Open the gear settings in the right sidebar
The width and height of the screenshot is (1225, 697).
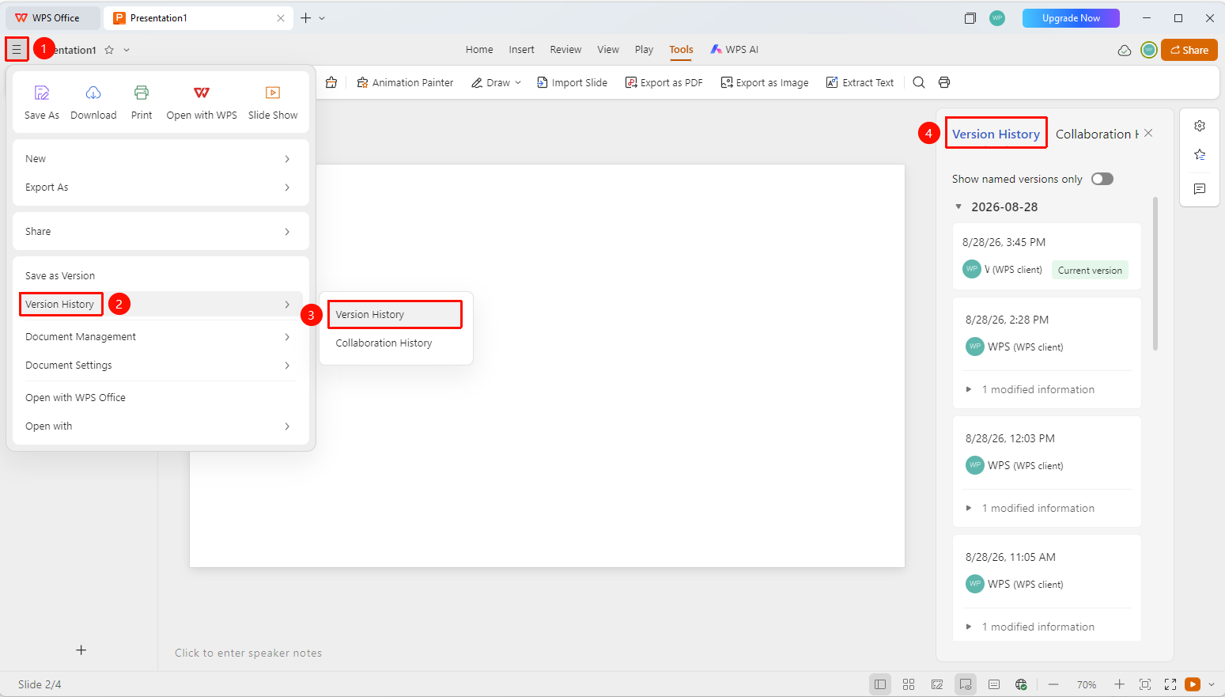pos(1200,126)
